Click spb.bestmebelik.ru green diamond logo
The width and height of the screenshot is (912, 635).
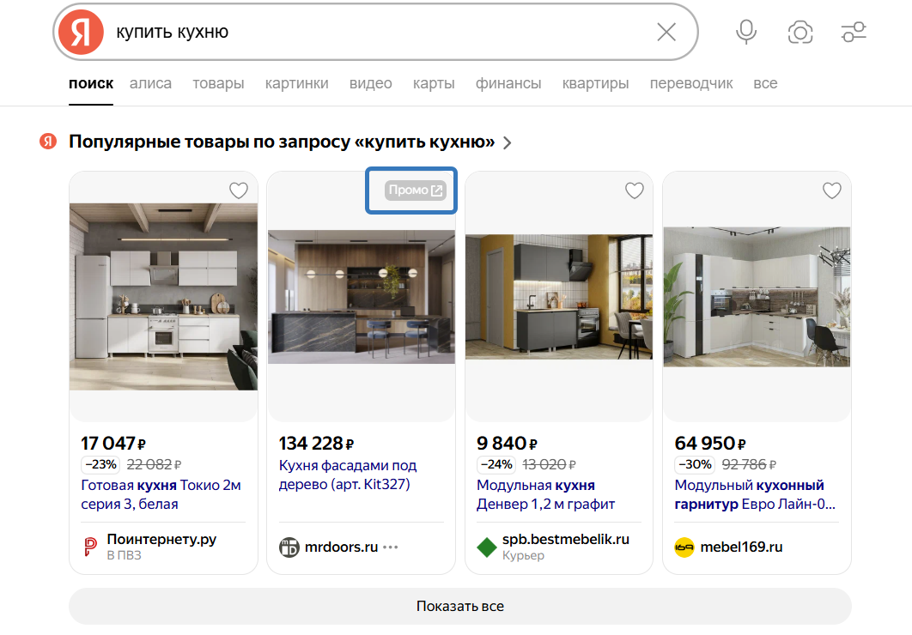coord(487,547)
